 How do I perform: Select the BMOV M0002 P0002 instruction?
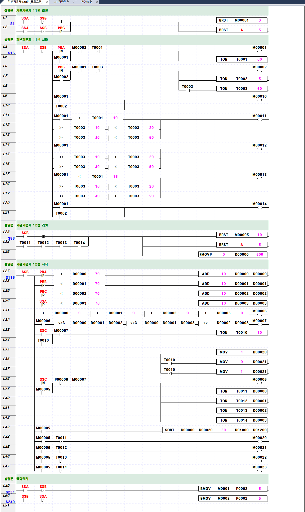233,498
